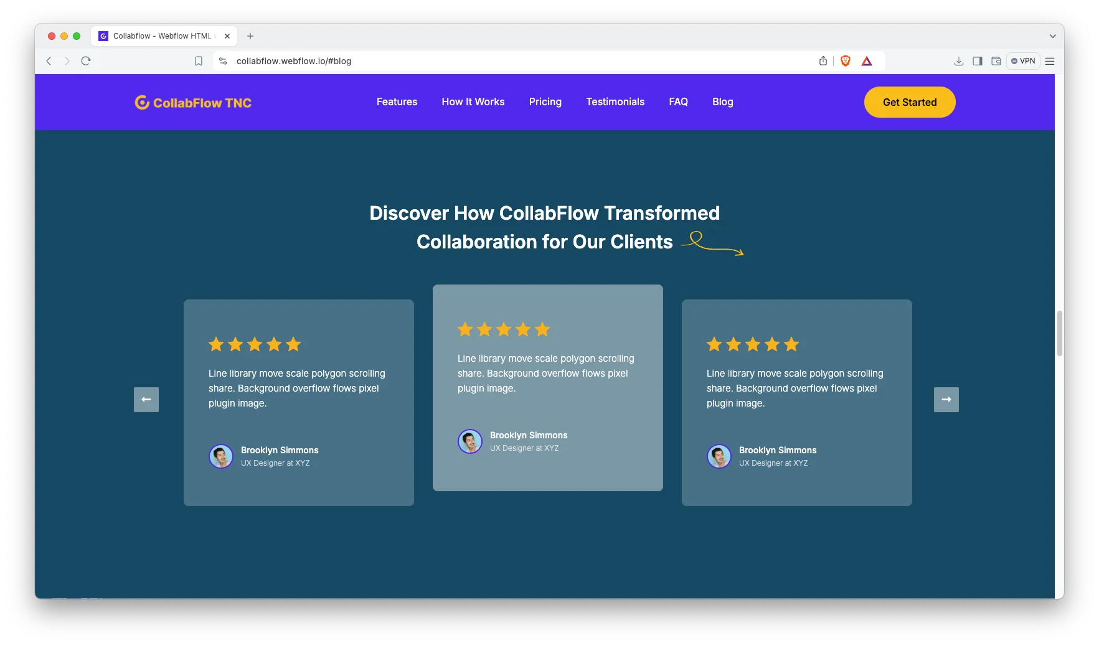The width and height of the screenshot is (1099, 645).
Task: Click the CollabFlow TNC logo
Action: (193, 103)
